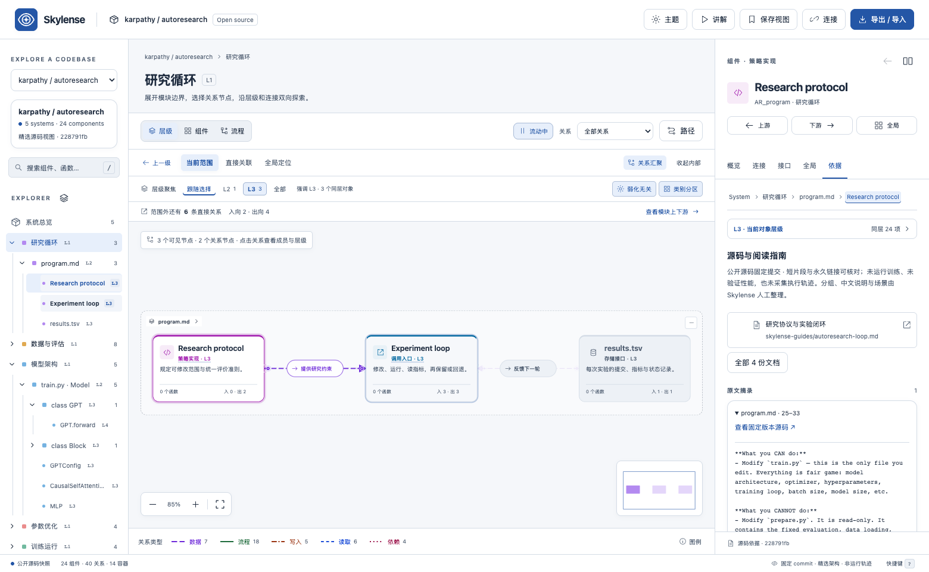Switch to the 接口 tab
929x572 pixels.
point(784,166)
